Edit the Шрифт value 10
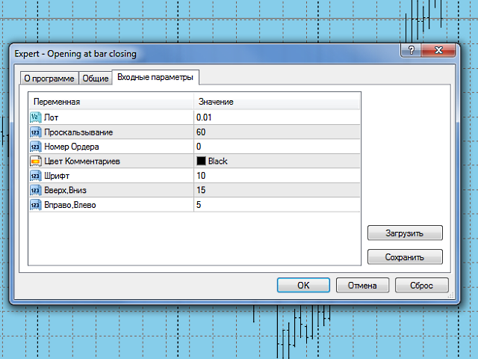Screen dimensions: 478x359 (277, 176)
